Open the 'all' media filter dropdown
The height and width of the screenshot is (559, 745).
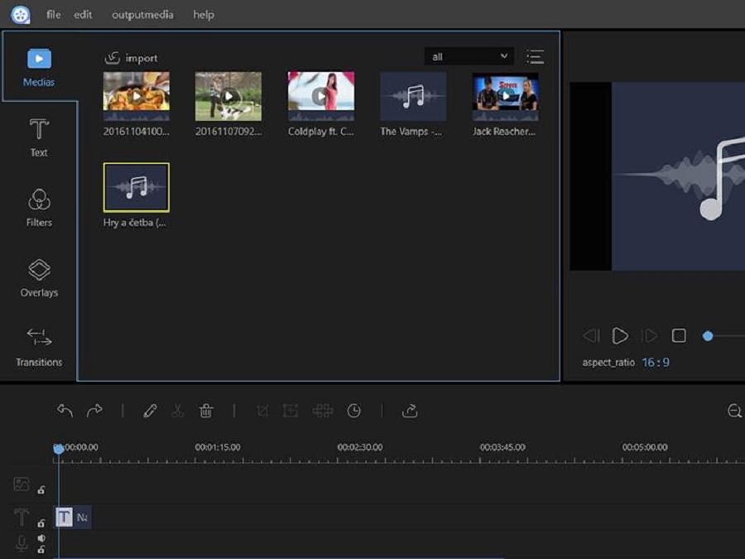pos(469,55)
